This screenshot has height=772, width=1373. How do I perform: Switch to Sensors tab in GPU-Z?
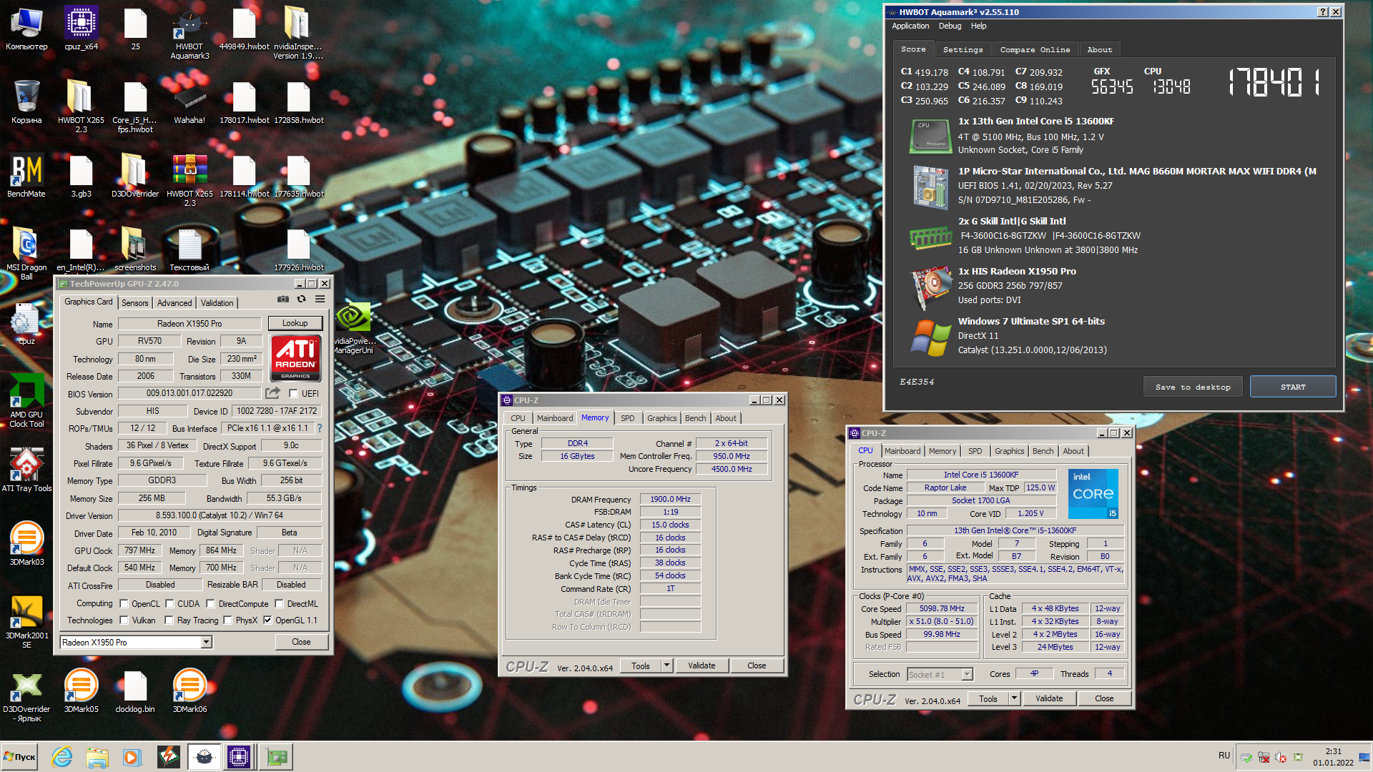pos(134,302)
